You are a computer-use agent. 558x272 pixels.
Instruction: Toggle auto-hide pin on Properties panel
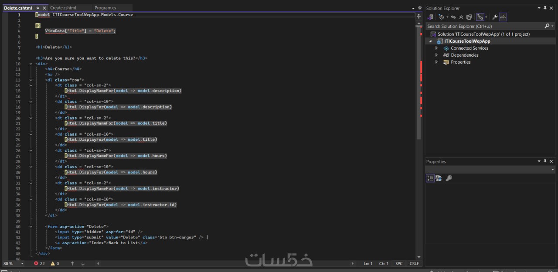click(x=545, y=161)
